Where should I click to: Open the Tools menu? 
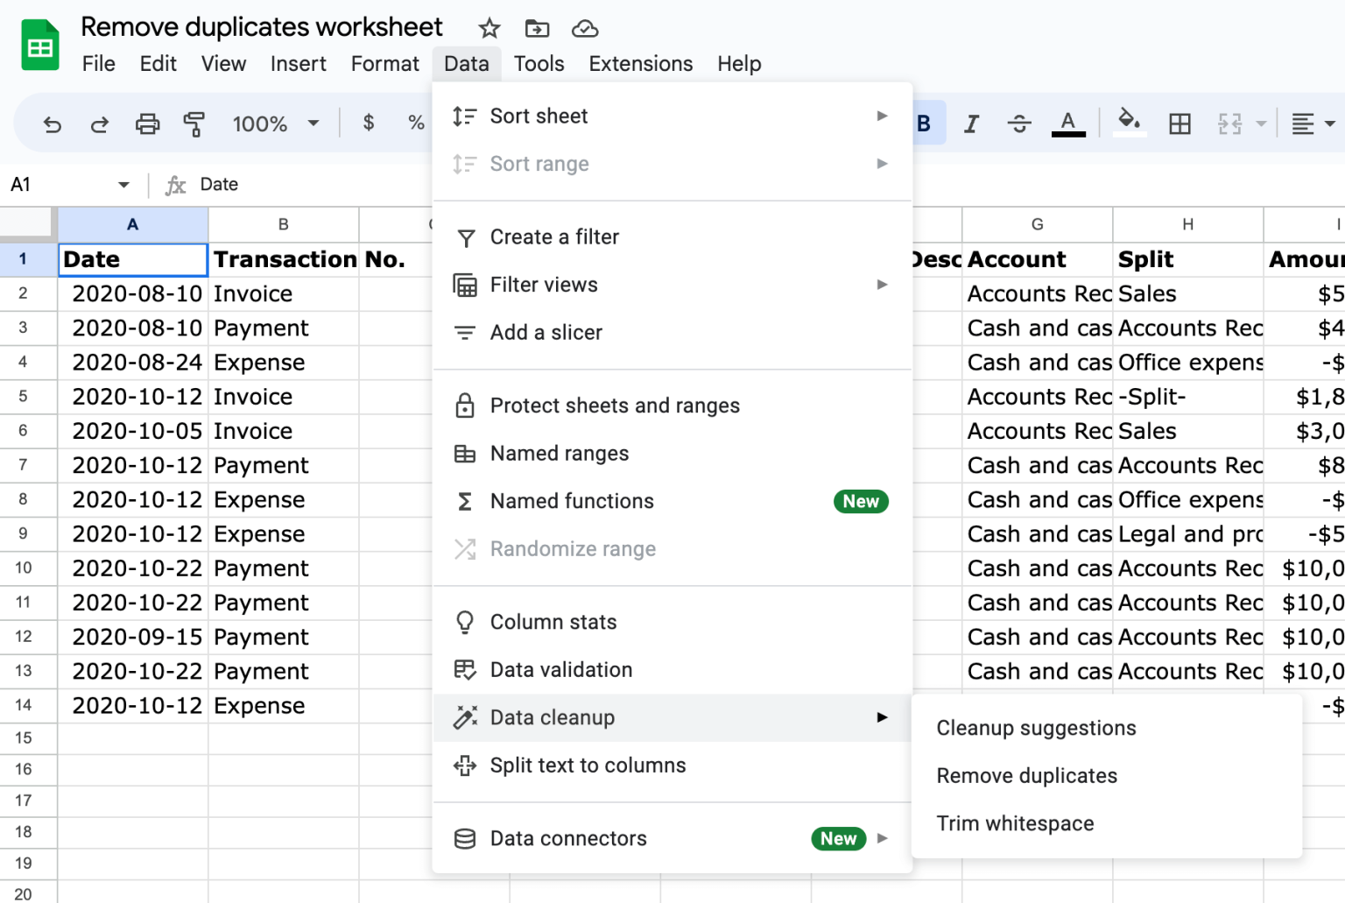(539, 63)
